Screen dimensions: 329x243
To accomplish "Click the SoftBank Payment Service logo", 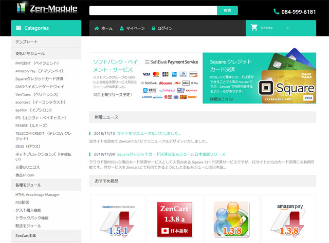I will (171, 62).
